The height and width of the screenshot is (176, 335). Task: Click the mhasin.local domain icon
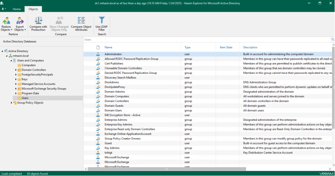(10, 56)
